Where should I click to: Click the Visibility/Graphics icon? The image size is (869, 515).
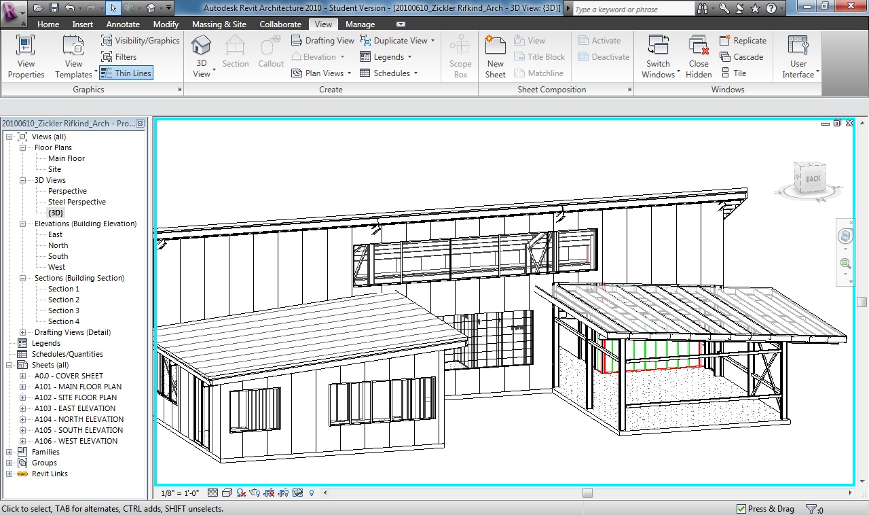(x=107, y=41)
